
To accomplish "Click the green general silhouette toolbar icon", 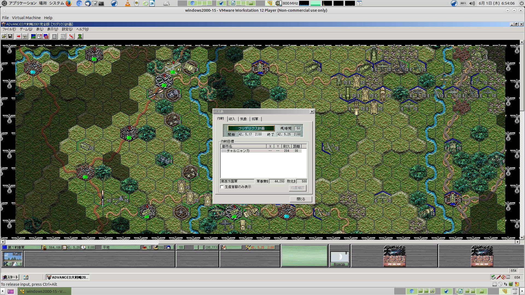I will pyautogui.click(x=80, y=36).
